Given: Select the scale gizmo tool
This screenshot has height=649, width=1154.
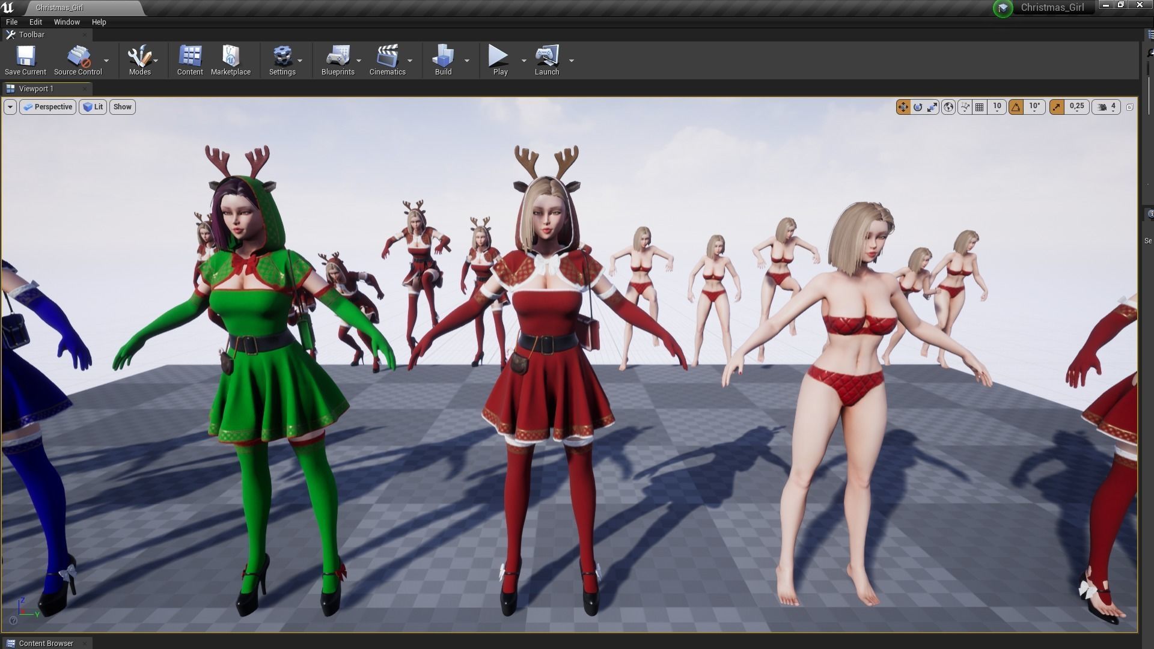Looking at the screenshot, I should coord(932,107).
